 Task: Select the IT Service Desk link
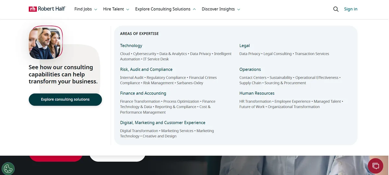coord(156,59)
